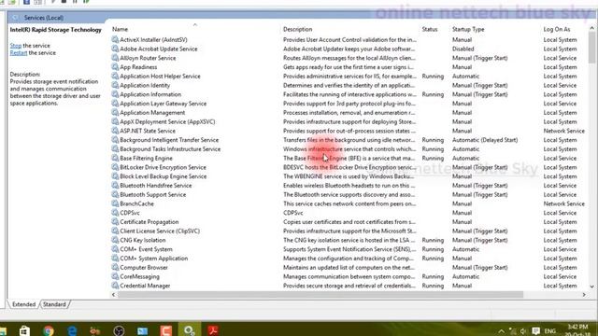Open Microsoft Edge from the taskbar
Viewport: 598px width, 336px height.
[72, 330]
